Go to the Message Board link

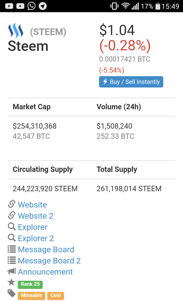[x=46, y=249]
